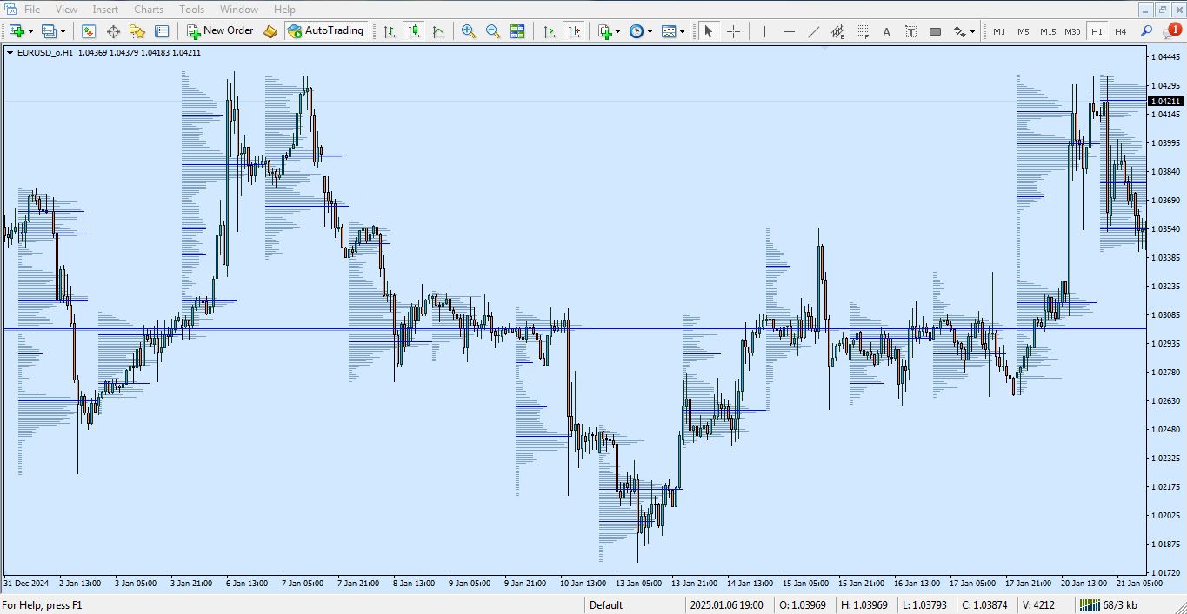The width and height of the screenshot is (1187, 614).
Task: Draw a vertical line tool
Action: (764, 31)
